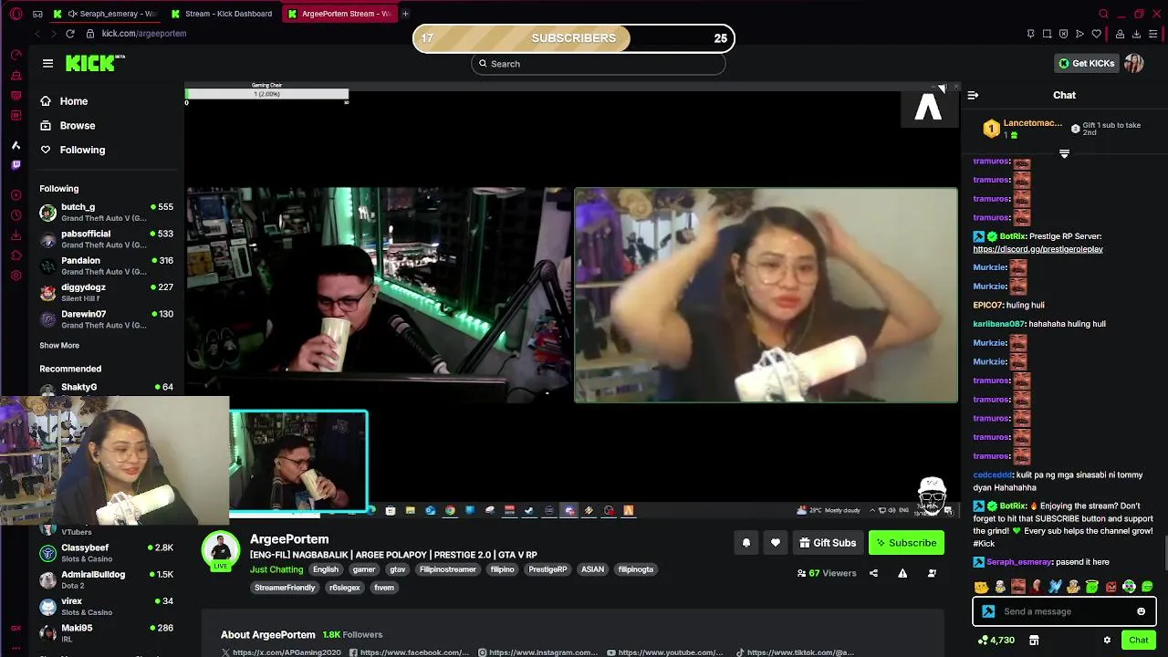Open browser downloads icon
Viewport: 1168px width, 657px height.
(1136, 34)
